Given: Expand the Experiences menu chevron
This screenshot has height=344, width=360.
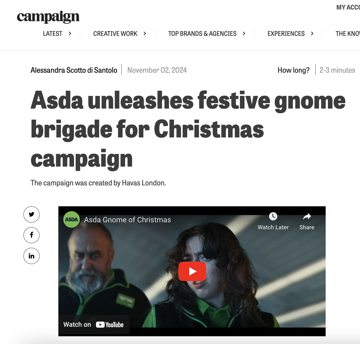Looking at the screenshot, I should pos(312,34).
